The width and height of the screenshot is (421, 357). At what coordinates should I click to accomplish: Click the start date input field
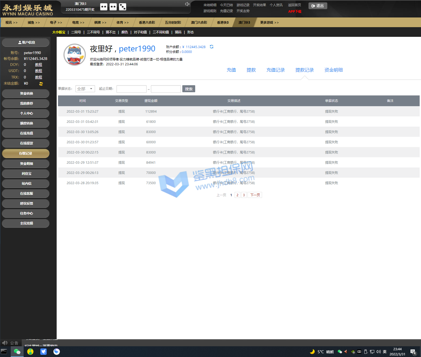pos(131,89)
